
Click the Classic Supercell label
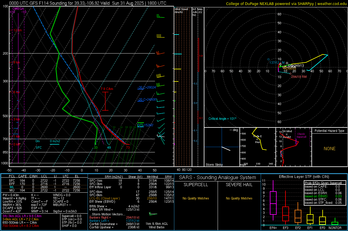[301, 135]
